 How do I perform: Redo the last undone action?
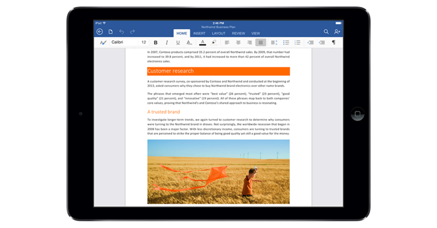(x=132, y=32)
